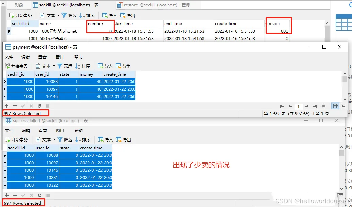Viewport: 352px width, 207px height.
Task: Click 筛选 filter in seckill table toolbar
Action: (69, 15)
